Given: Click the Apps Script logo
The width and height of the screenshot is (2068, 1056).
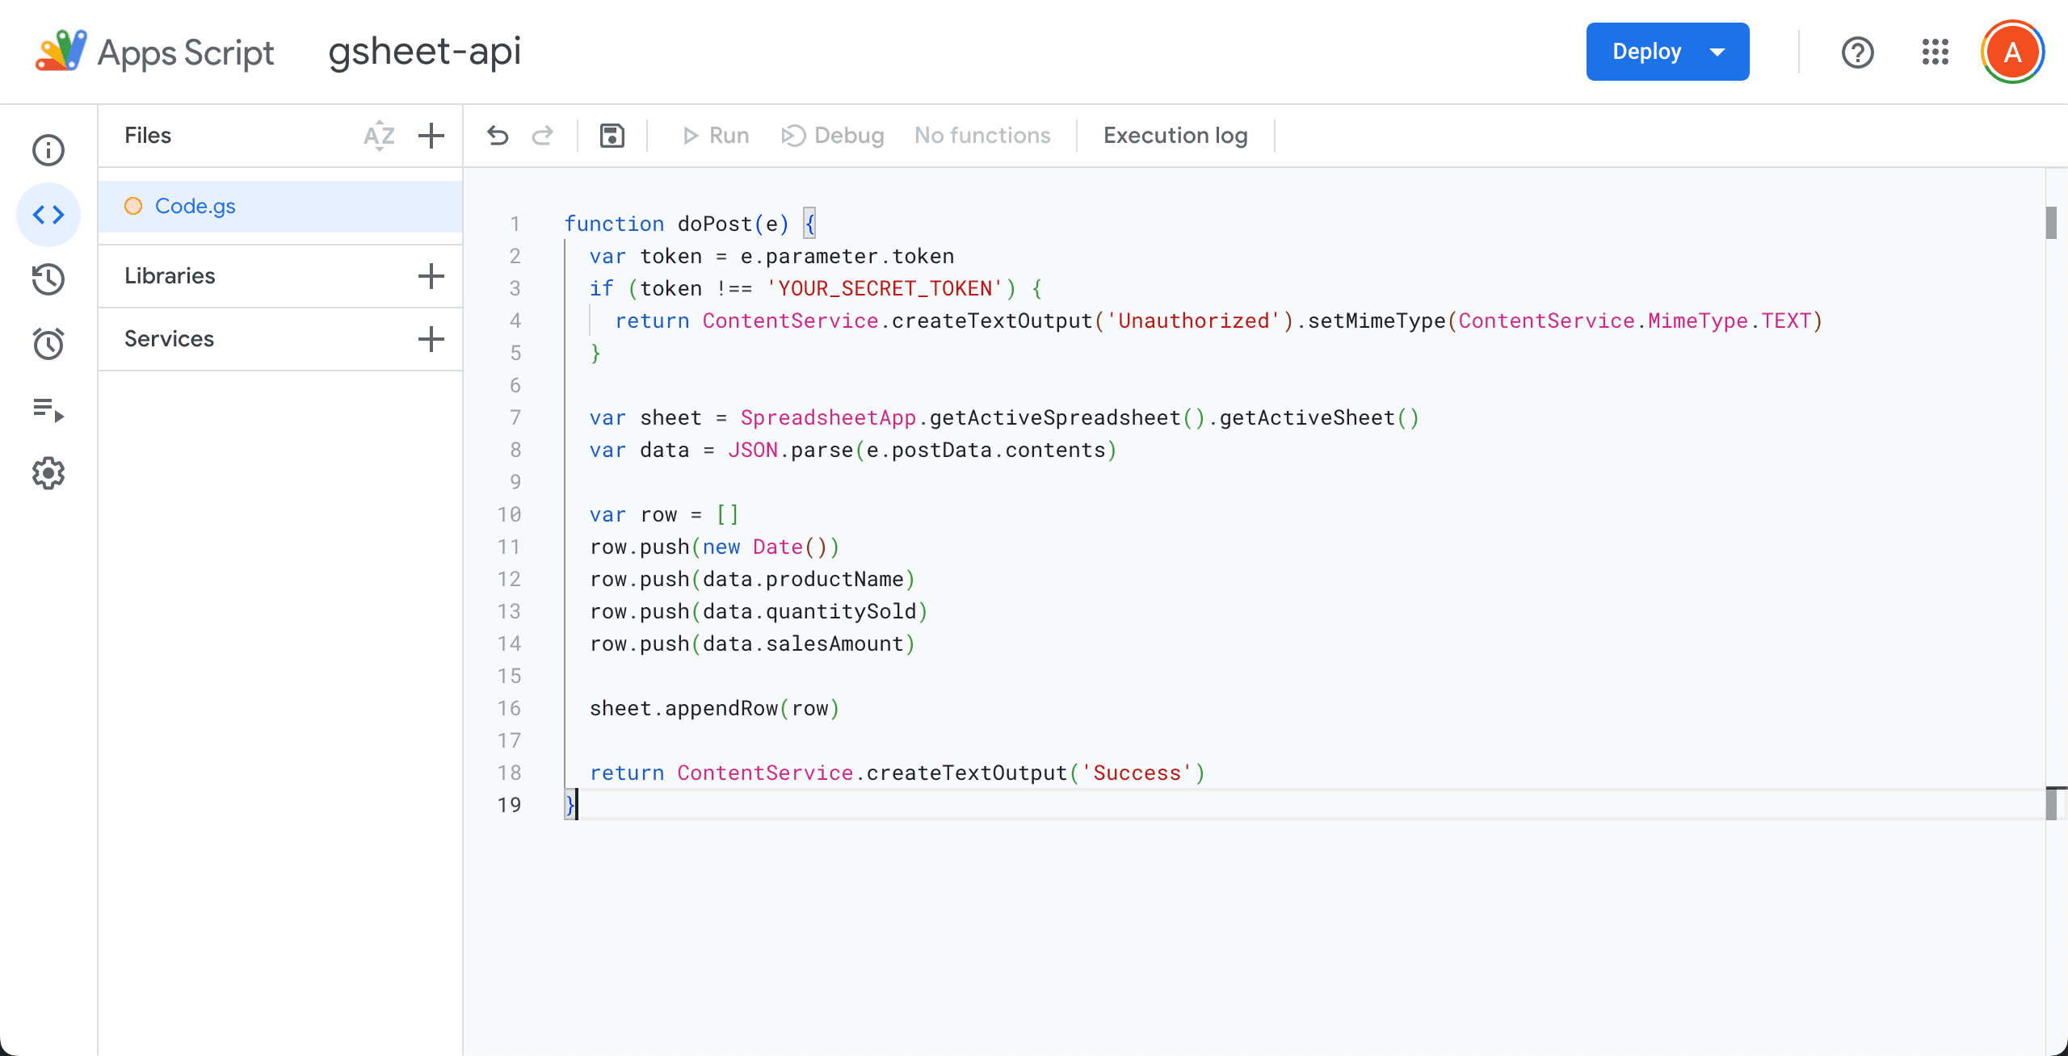Looking at the screenshot, I should coord(61,51).
